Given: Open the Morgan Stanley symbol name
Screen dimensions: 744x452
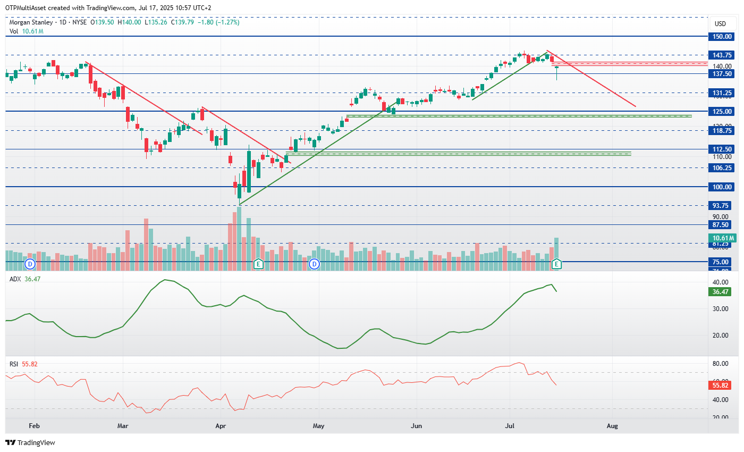Looking at the screenshot, I should coord(31,22).
